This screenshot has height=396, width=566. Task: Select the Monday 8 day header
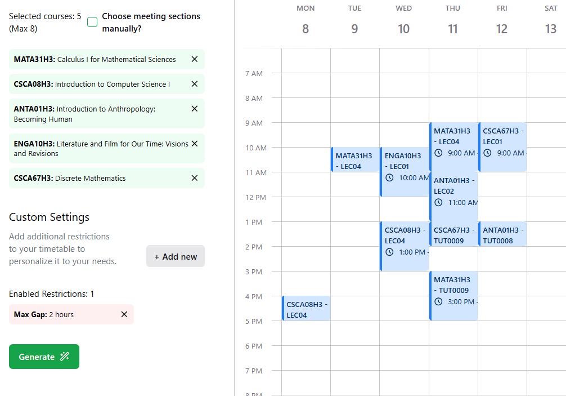pos(306,20)
